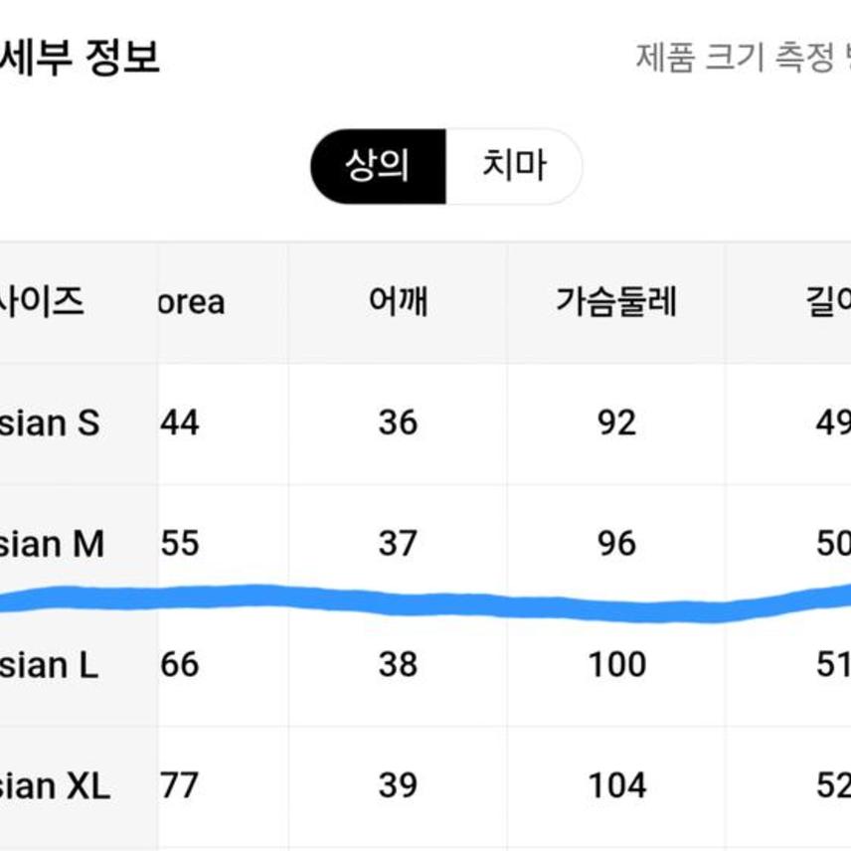
Task: Click the 길이 column header
Action: 827,301
